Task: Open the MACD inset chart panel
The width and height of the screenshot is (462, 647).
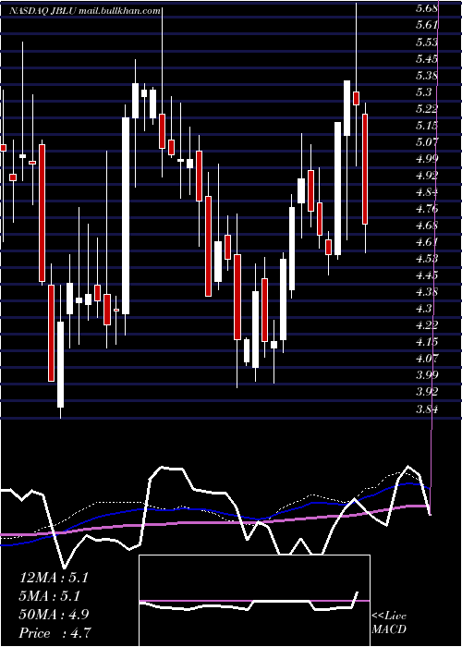Action: [x=254, y=601]
